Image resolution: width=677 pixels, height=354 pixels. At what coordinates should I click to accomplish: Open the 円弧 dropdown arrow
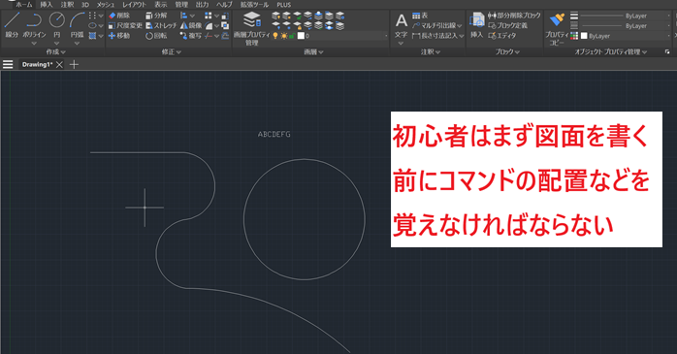point(78,44)
